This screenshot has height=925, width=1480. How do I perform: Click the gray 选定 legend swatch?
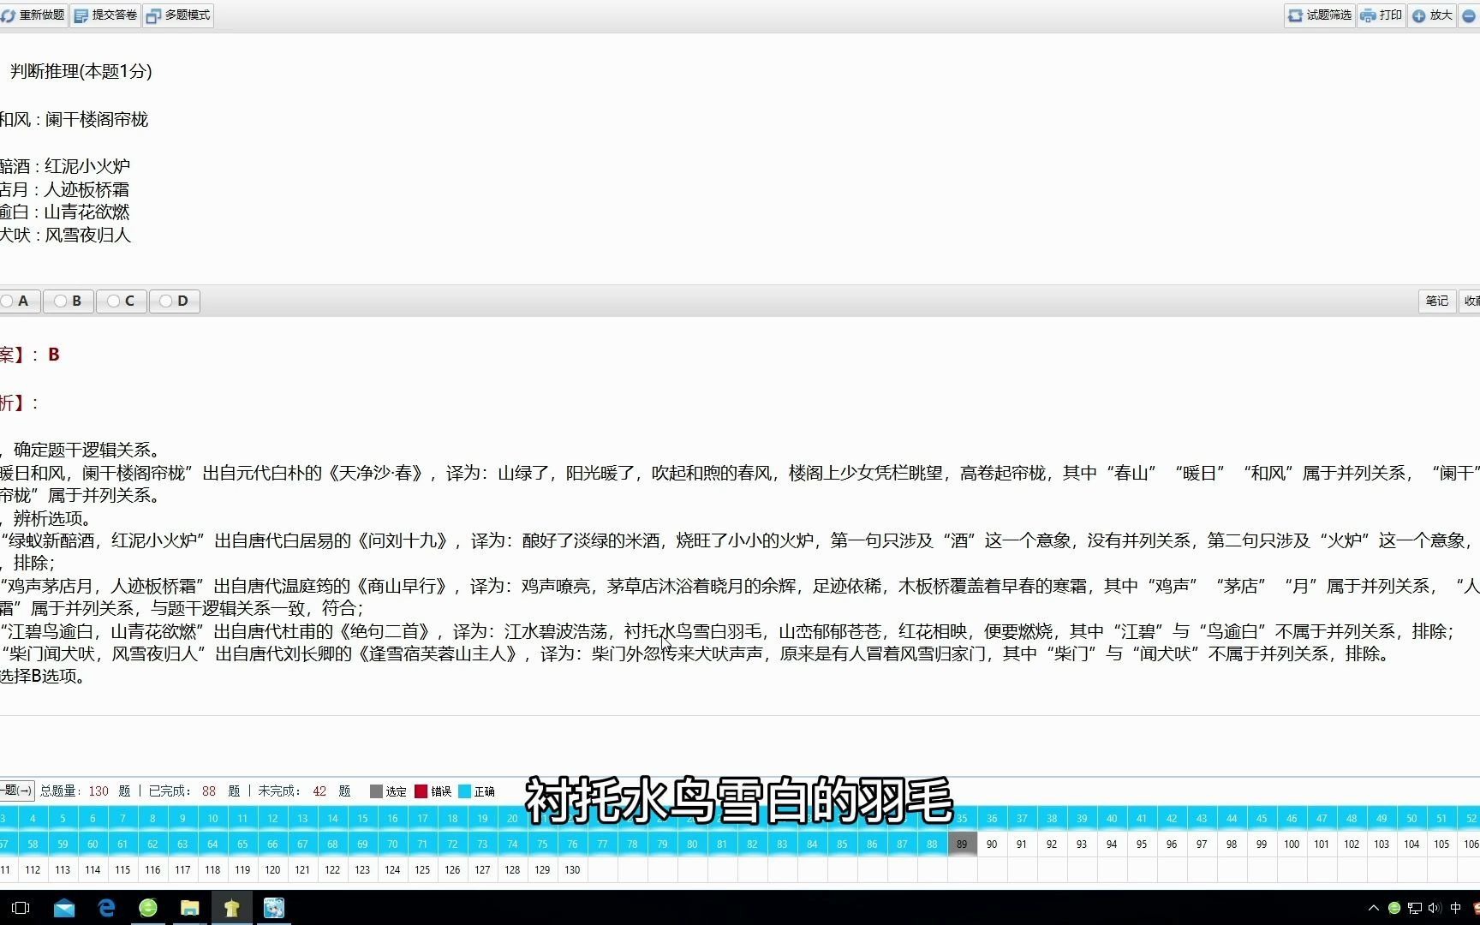click(x=376, y=791)
